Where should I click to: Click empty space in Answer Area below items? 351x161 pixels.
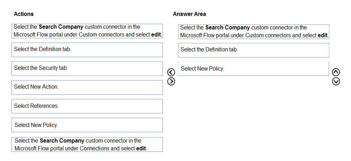point(254,116)
